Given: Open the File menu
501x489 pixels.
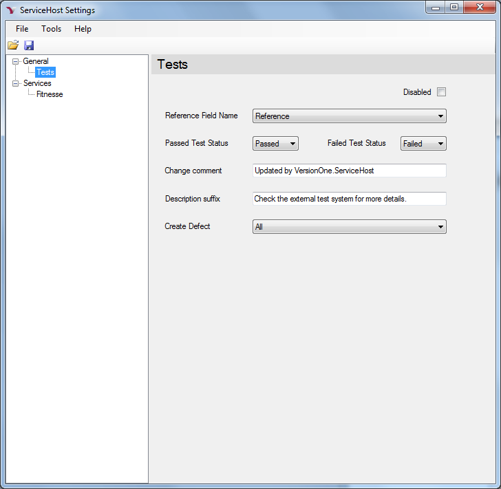Looking at the screenshot, I should click(22, 29).
